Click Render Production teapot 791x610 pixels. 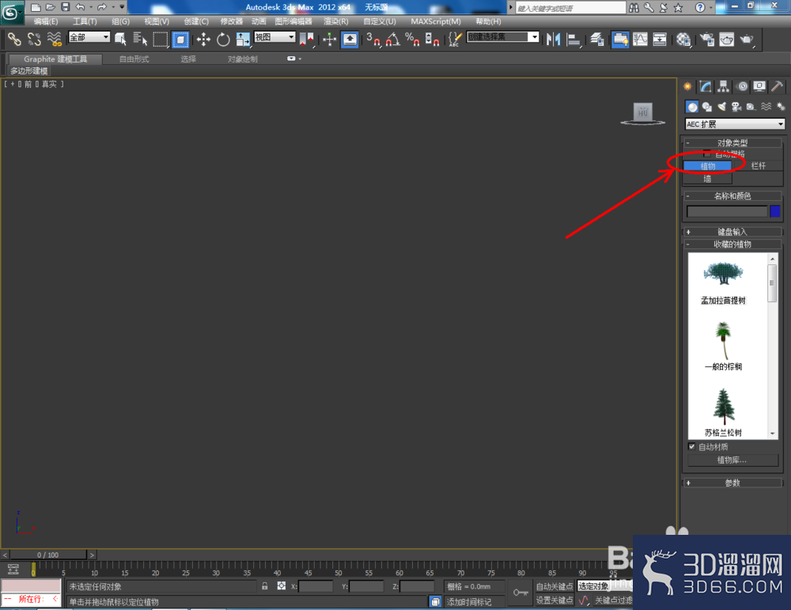coord(747,39)
